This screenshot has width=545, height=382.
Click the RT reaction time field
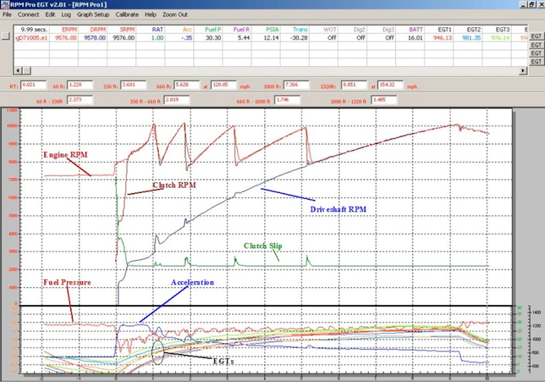[35, 85]
